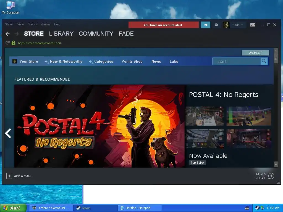Image resolution: width=283 pixels, height=212 pixels.
Task: Open the FADE profile tab
Action: coord(126,34)
